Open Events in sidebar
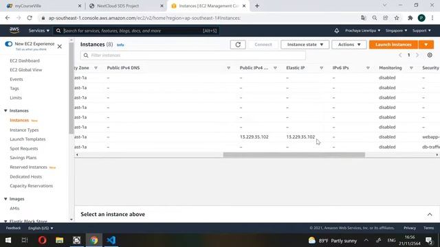 16,80
